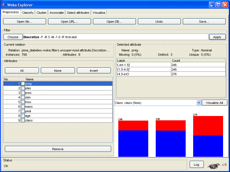Viewport: 230px width, 172px height.
Task: Open the Log window
Action: tap(196, 165)
